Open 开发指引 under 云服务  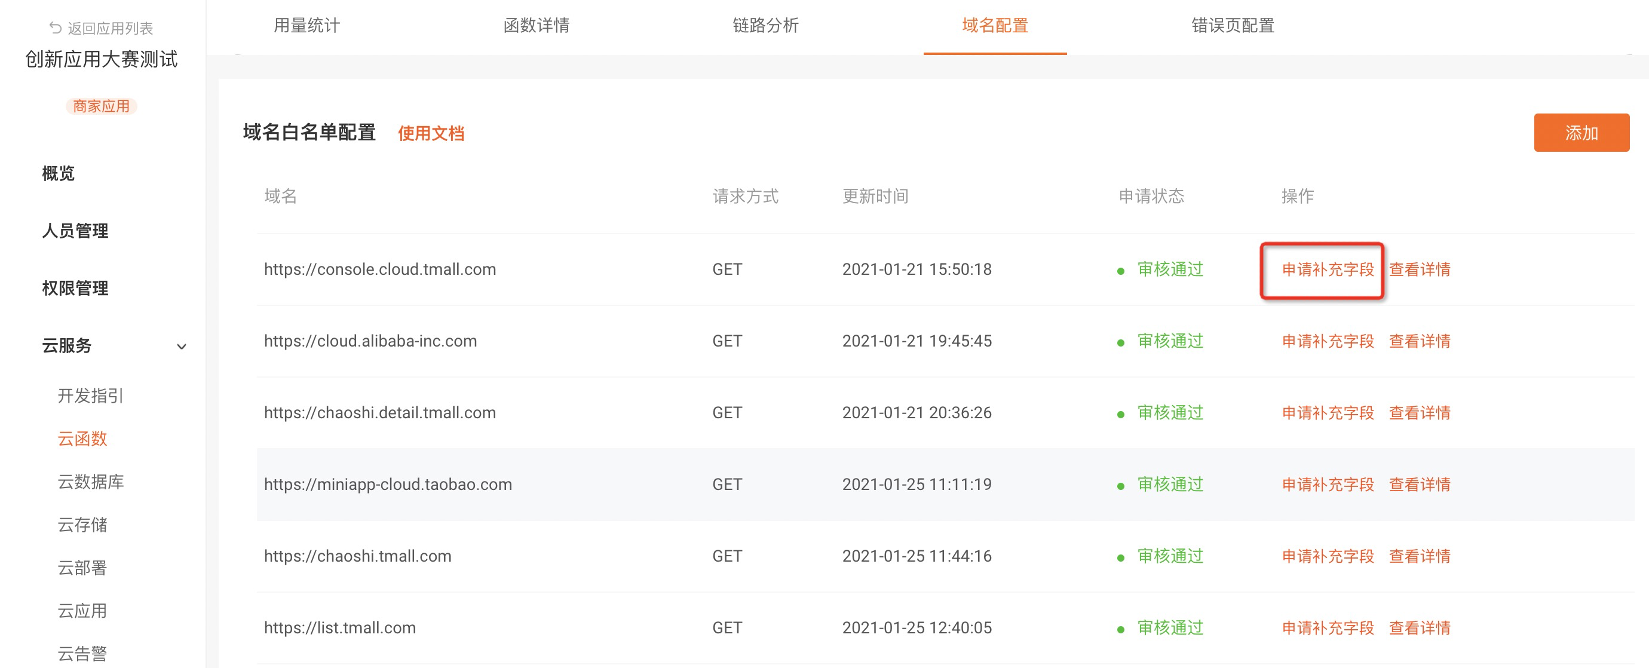90,396
